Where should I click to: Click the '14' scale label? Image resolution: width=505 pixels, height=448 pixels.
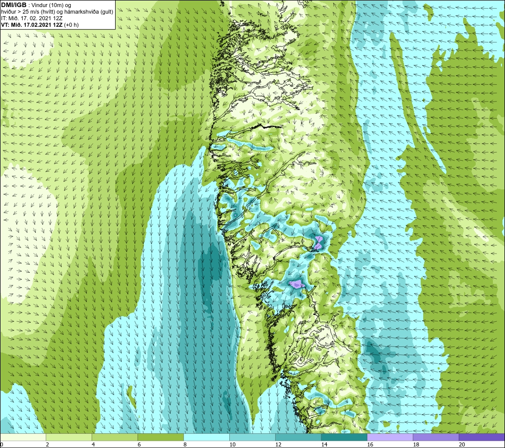tap(324, 444)
